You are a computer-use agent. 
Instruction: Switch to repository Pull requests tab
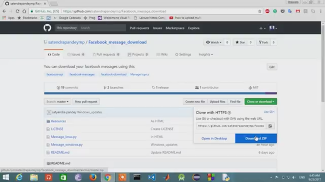pos(106,55)
